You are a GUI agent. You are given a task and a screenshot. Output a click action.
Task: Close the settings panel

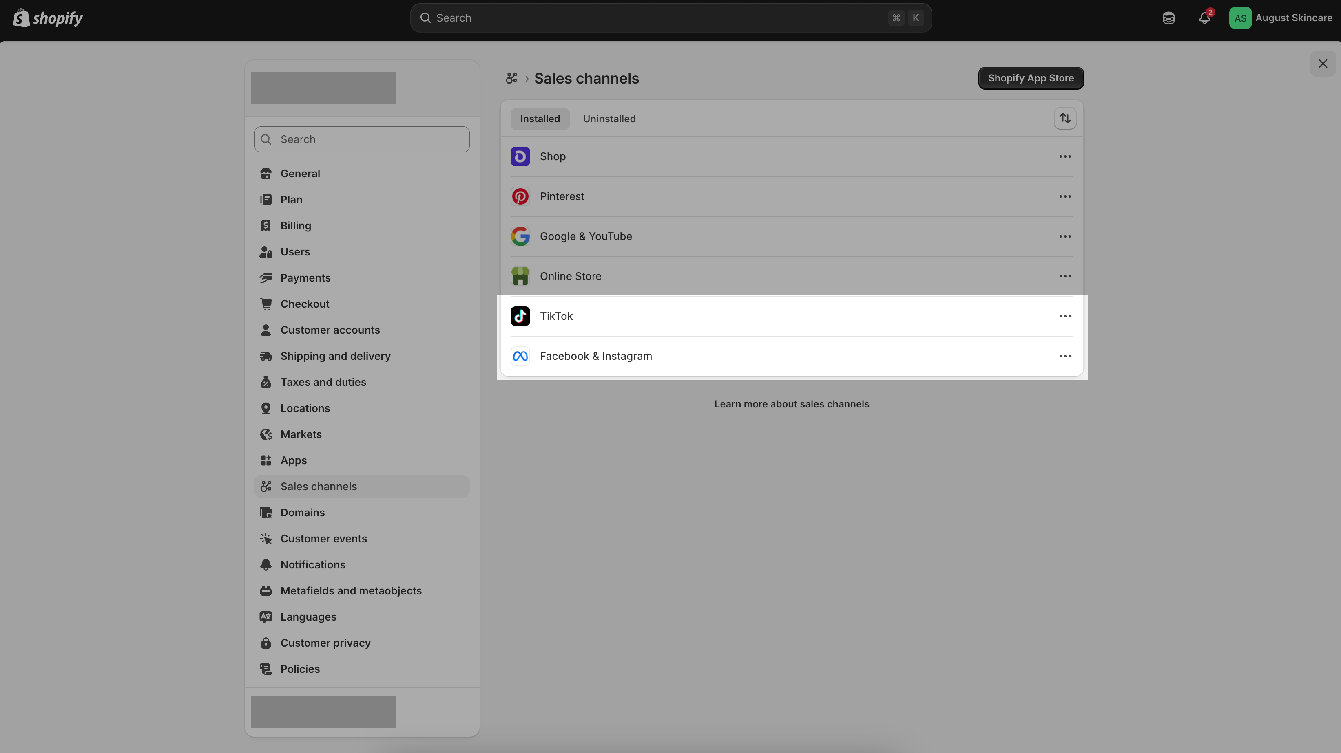point(1322,64)
